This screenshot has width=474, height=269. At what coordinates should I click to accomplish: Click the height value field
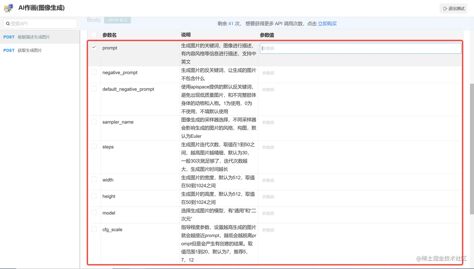[x=361, y=197]
